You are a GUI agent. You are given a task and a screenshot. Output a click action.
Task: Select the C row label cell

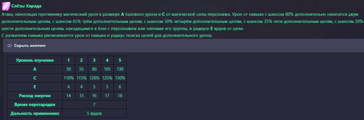[x=35, y=78]
